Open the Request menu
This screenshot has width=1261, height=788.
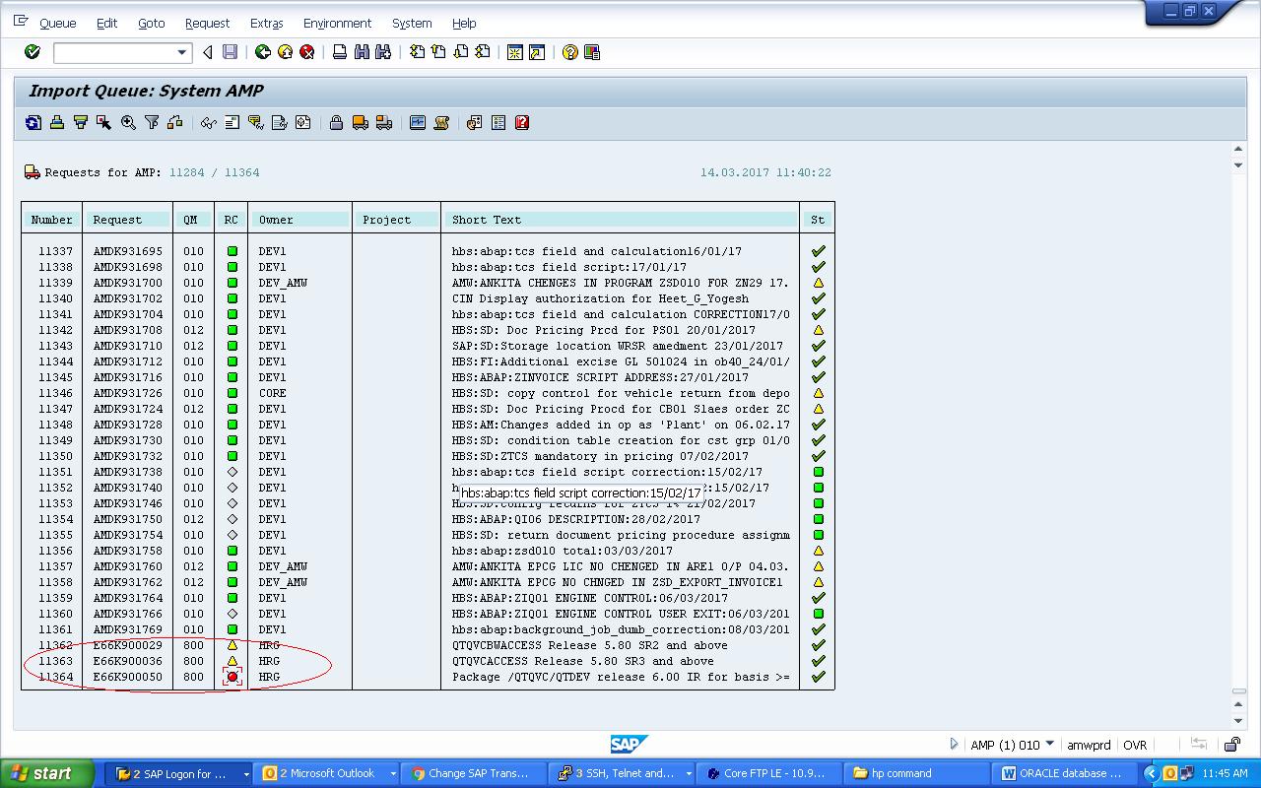[x=207, y=23]
